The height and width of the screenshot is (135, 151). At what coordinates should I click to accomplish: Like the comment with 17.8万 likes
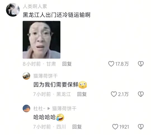tap(111, 64)
